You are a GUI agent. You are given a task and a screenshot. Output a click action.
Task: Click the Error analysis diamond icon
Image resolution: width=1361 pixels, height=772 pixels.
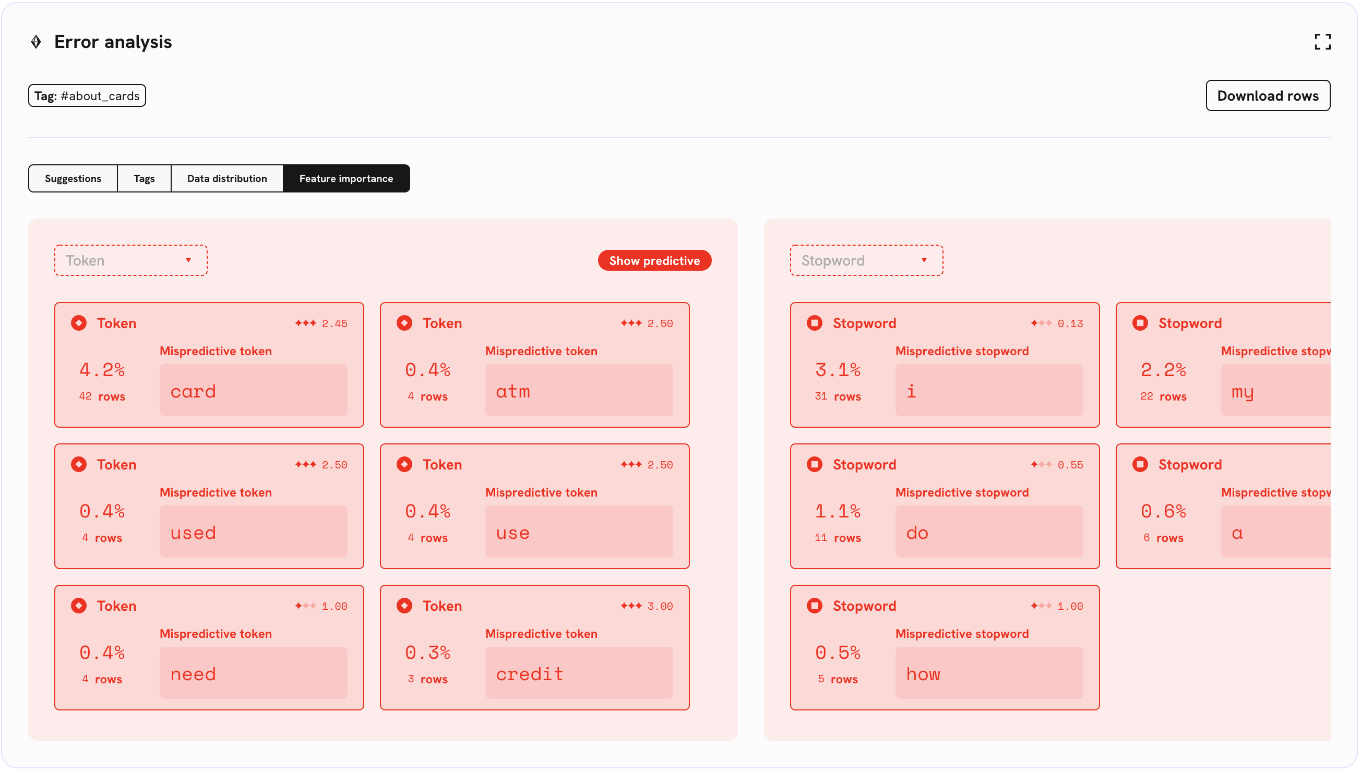pos(36,42)
